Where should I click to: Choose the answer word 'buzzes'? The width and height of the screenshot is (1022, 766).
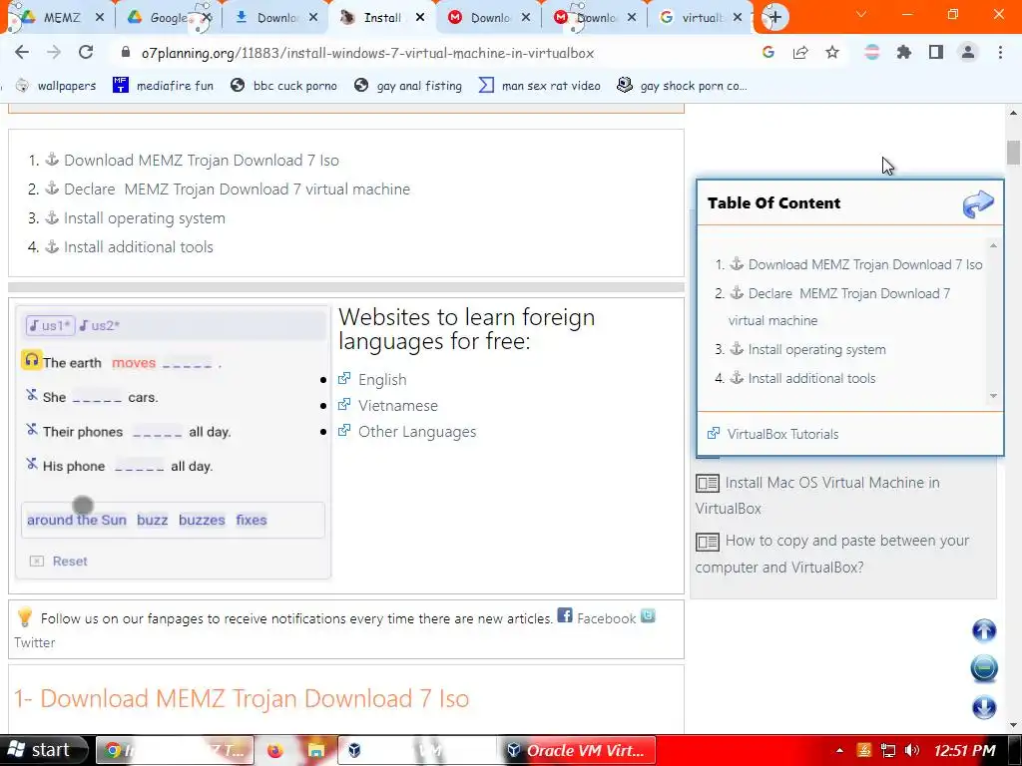click(x=202, y=520)
